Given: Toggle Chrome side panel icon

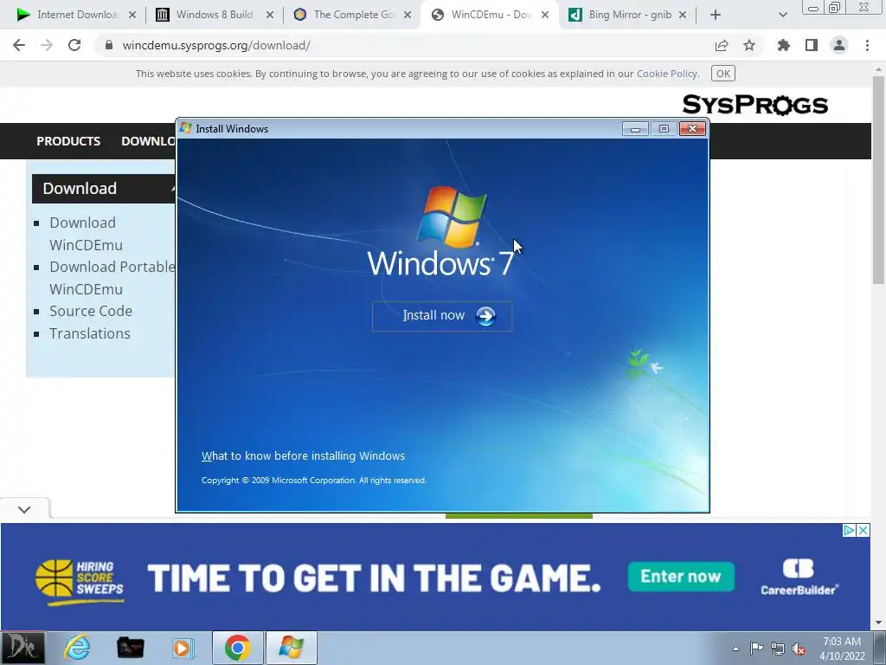Looking at the screenshot, I should pos(812,45).
